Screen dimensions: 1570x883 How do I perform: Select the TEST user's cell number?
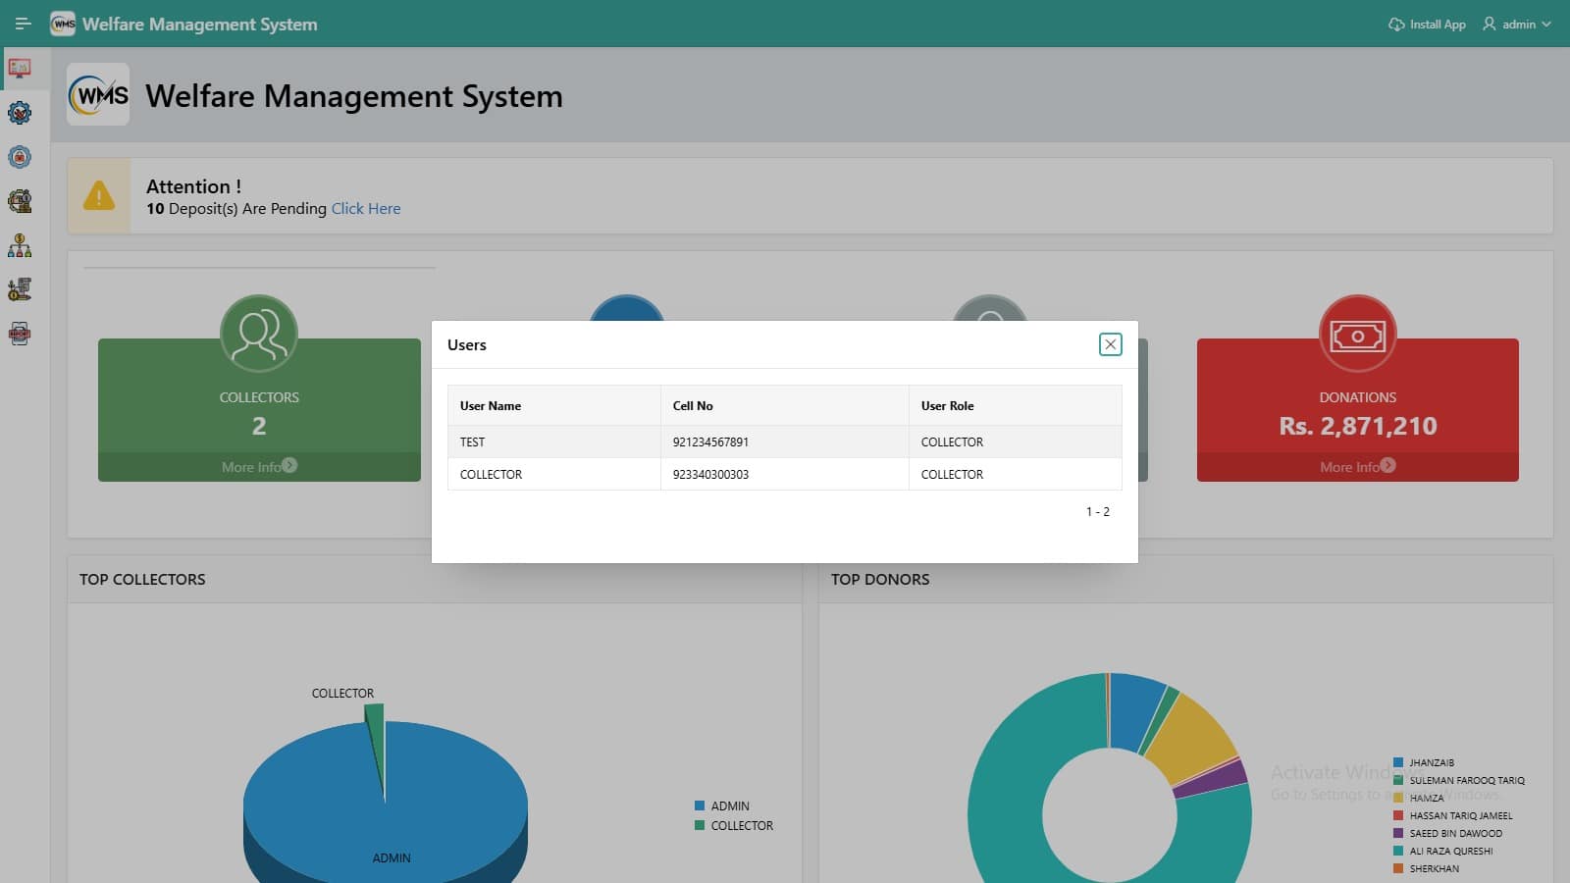click(710, 441)
